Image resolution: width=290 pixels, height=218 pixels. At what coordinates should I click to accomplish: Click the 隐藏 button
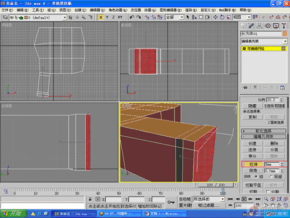(252, 106)
